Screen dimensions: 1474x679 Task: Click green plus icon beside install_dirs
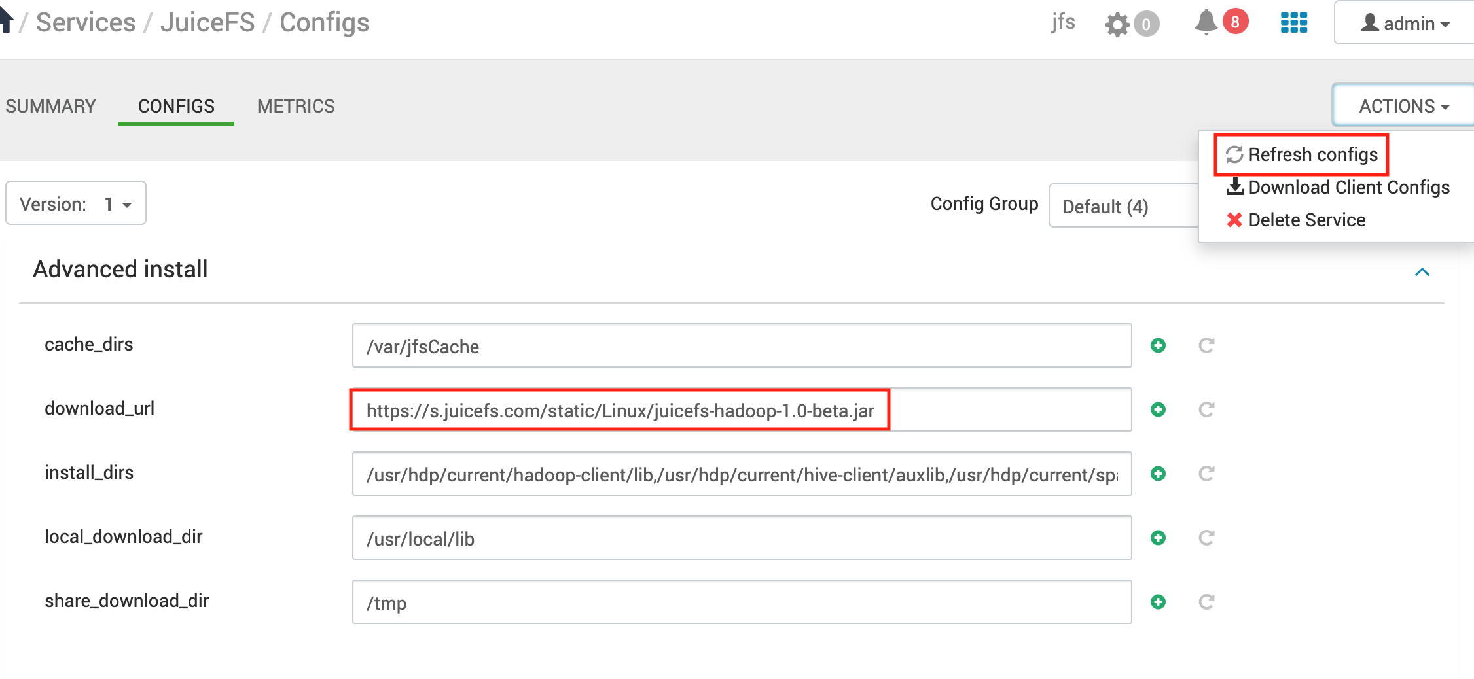[x=1158, y=474]
